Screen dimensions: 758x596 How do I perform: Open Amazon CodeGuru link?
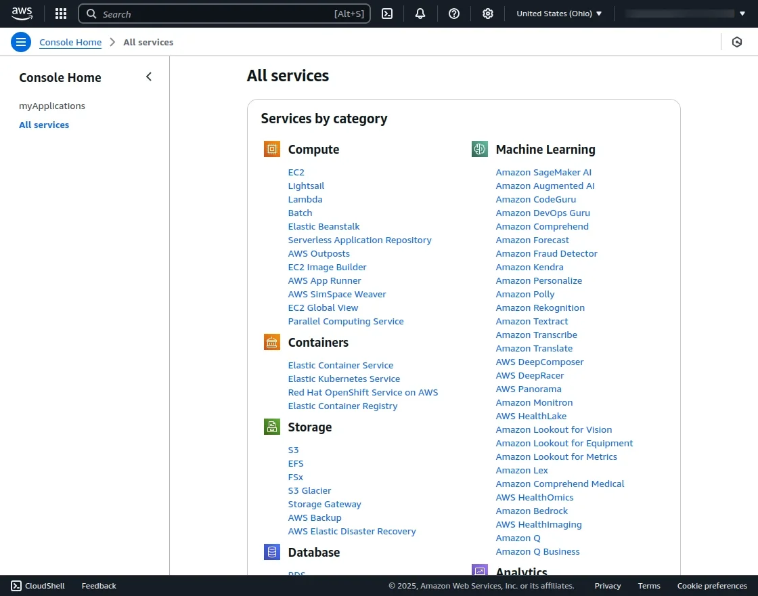click(535, 199)
